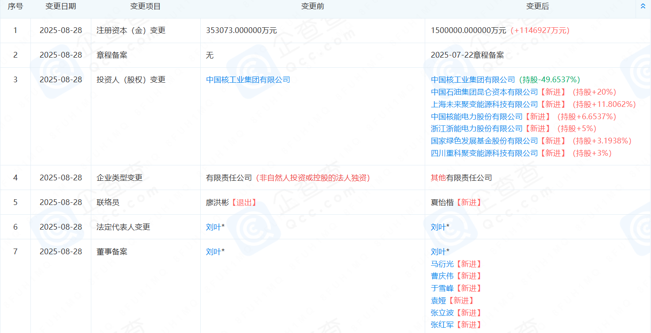Collapse the table with the double-chevron icon
This screenshot has height=333, width=651.
pos(643,6)
